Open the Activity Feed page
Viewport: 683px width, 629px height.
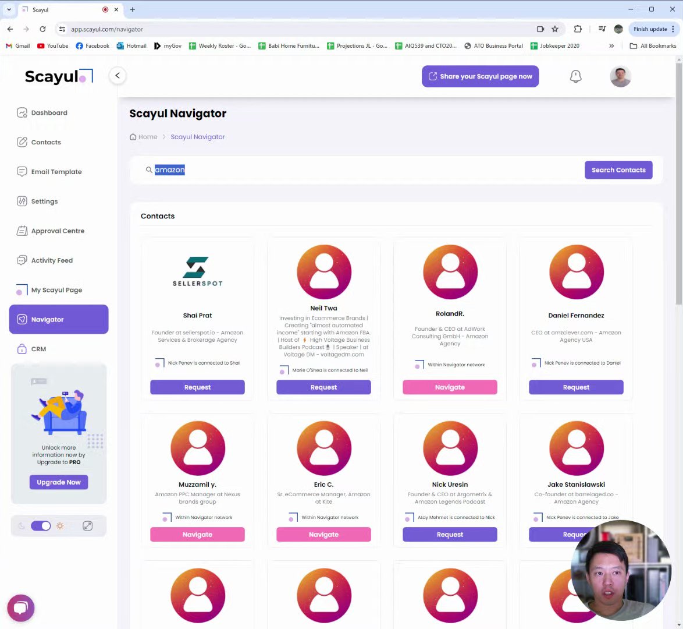click(44, 260)
